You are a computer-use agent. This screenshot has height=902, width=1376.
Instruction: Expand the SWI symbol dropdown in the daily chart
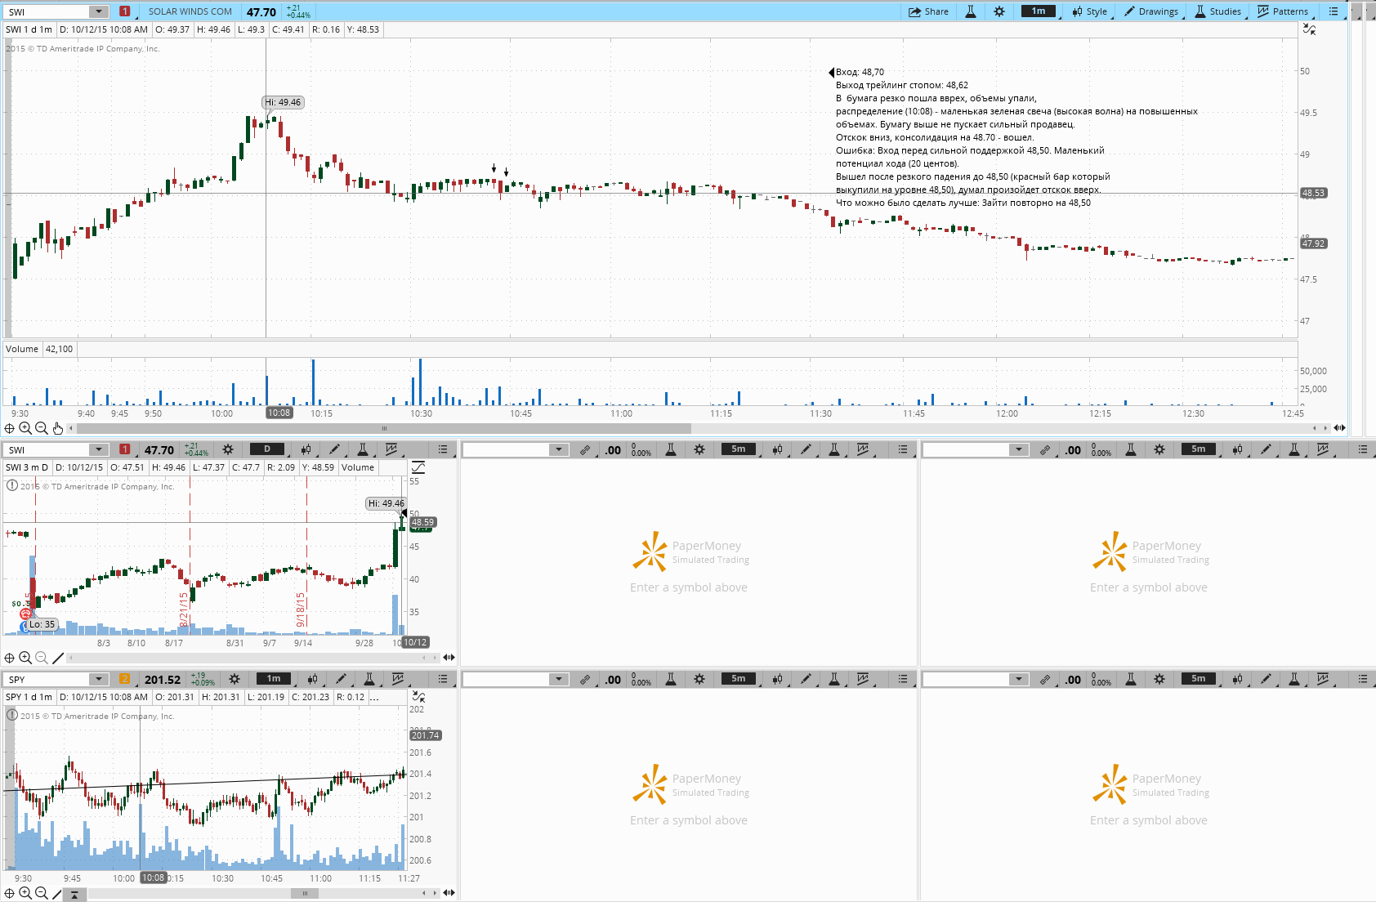[99, 449]
